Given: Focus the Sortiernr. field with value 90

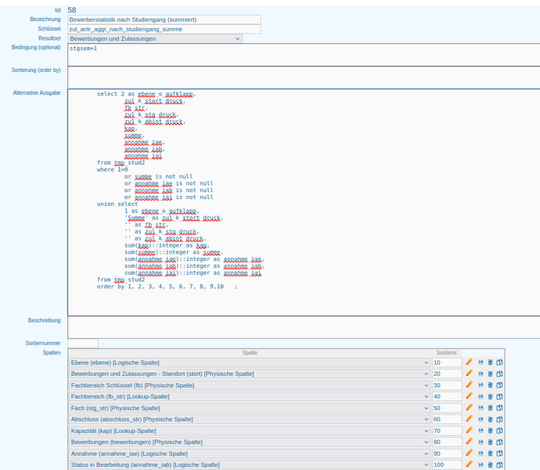Looking at the screenshot, I should 447,454.
